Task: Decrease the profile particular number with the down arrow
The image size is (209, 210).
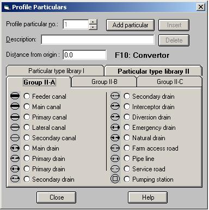Action: 93,27
